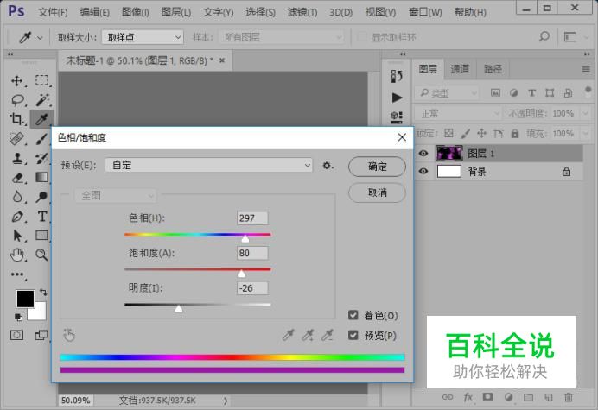598x410 pixels.
Task: Toggle the Colorize checkbox
Action: click(x=353, y=315)
